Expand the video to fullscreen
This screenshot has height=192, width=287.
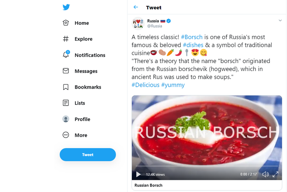pyautogui.click(x=276, y=174)
